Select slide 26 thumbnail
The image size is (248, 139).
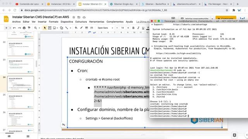21,119
